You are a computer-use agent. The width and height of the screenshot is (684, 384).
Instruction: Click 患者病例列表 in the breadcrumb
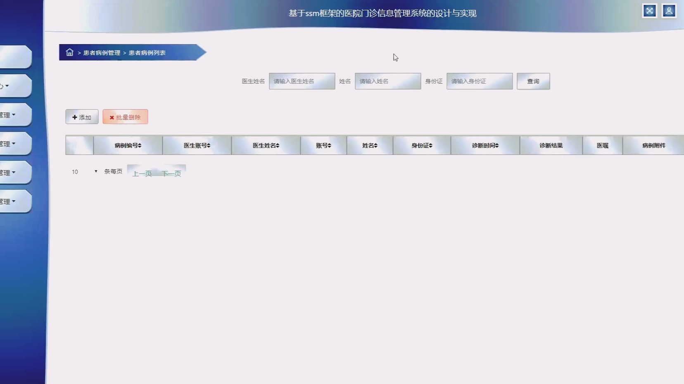pos(147,53)
